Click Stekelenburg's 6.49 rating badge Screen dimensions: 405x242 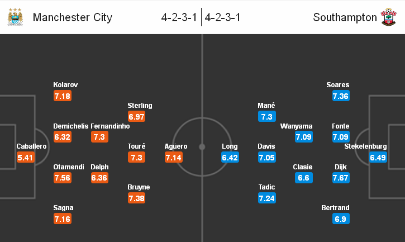click(x=378, y=157)
